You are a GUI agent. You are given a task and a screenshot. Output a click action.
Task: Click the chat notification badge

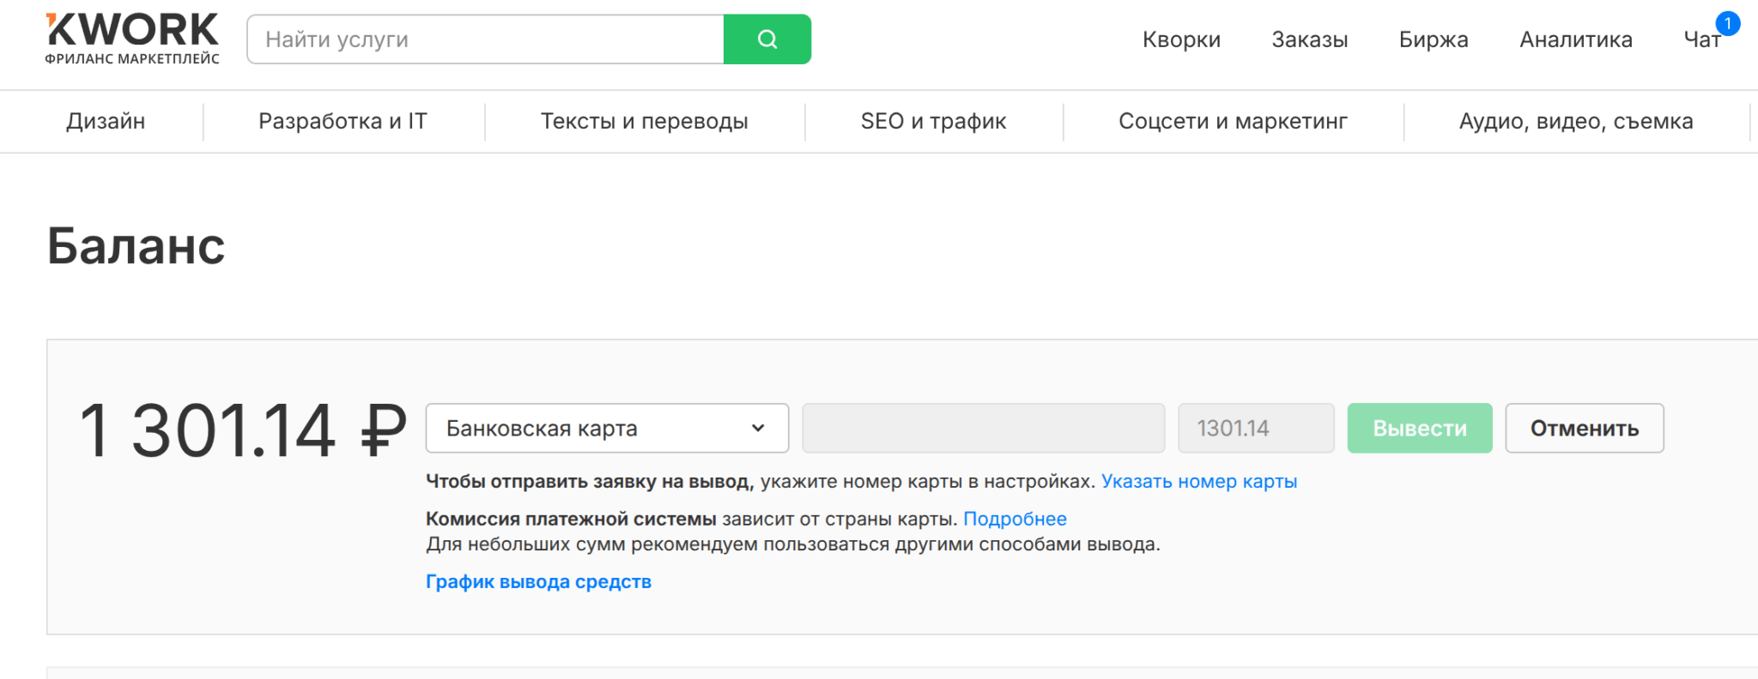1727,23
